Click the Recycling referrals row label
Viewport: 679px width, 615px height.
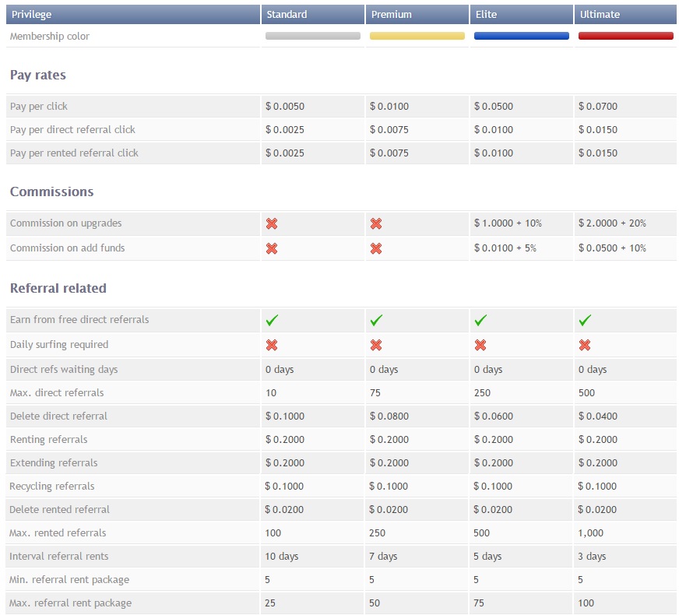coord(52,487)
